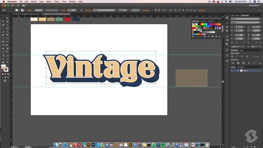Image resolution: width=263 pixels, height=148 pixels.
Task: Open Recolor Artwork from control bar
Action: click(x=81, y=10)
